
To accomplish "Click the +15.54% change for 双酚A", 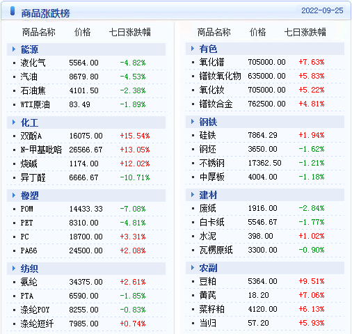I will click(x=135, y=136).
